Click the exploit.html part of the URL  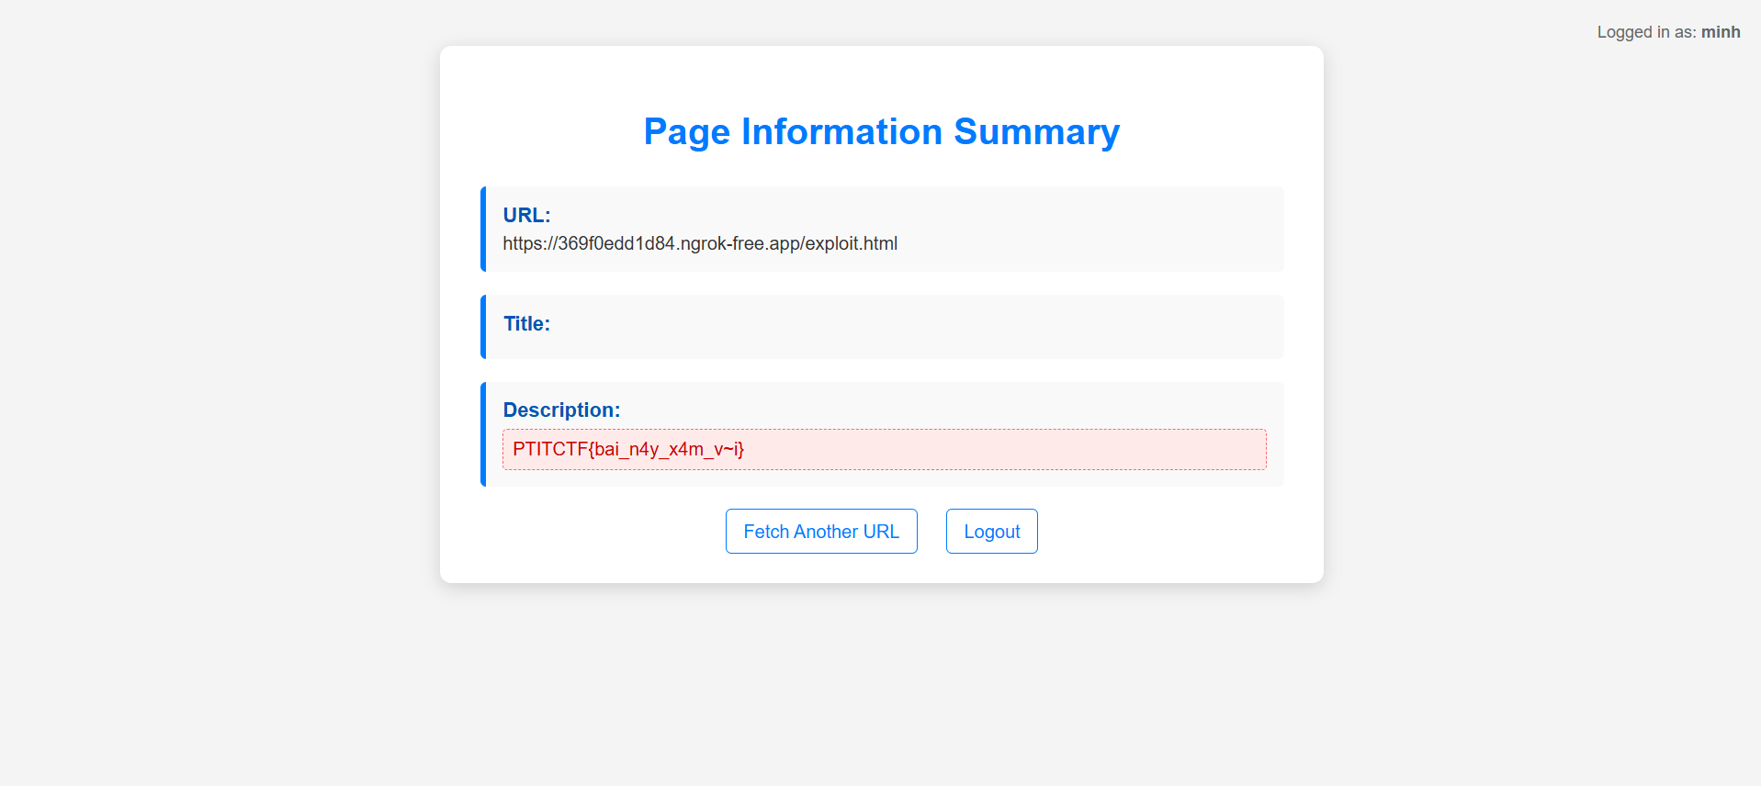click(851, 243)
